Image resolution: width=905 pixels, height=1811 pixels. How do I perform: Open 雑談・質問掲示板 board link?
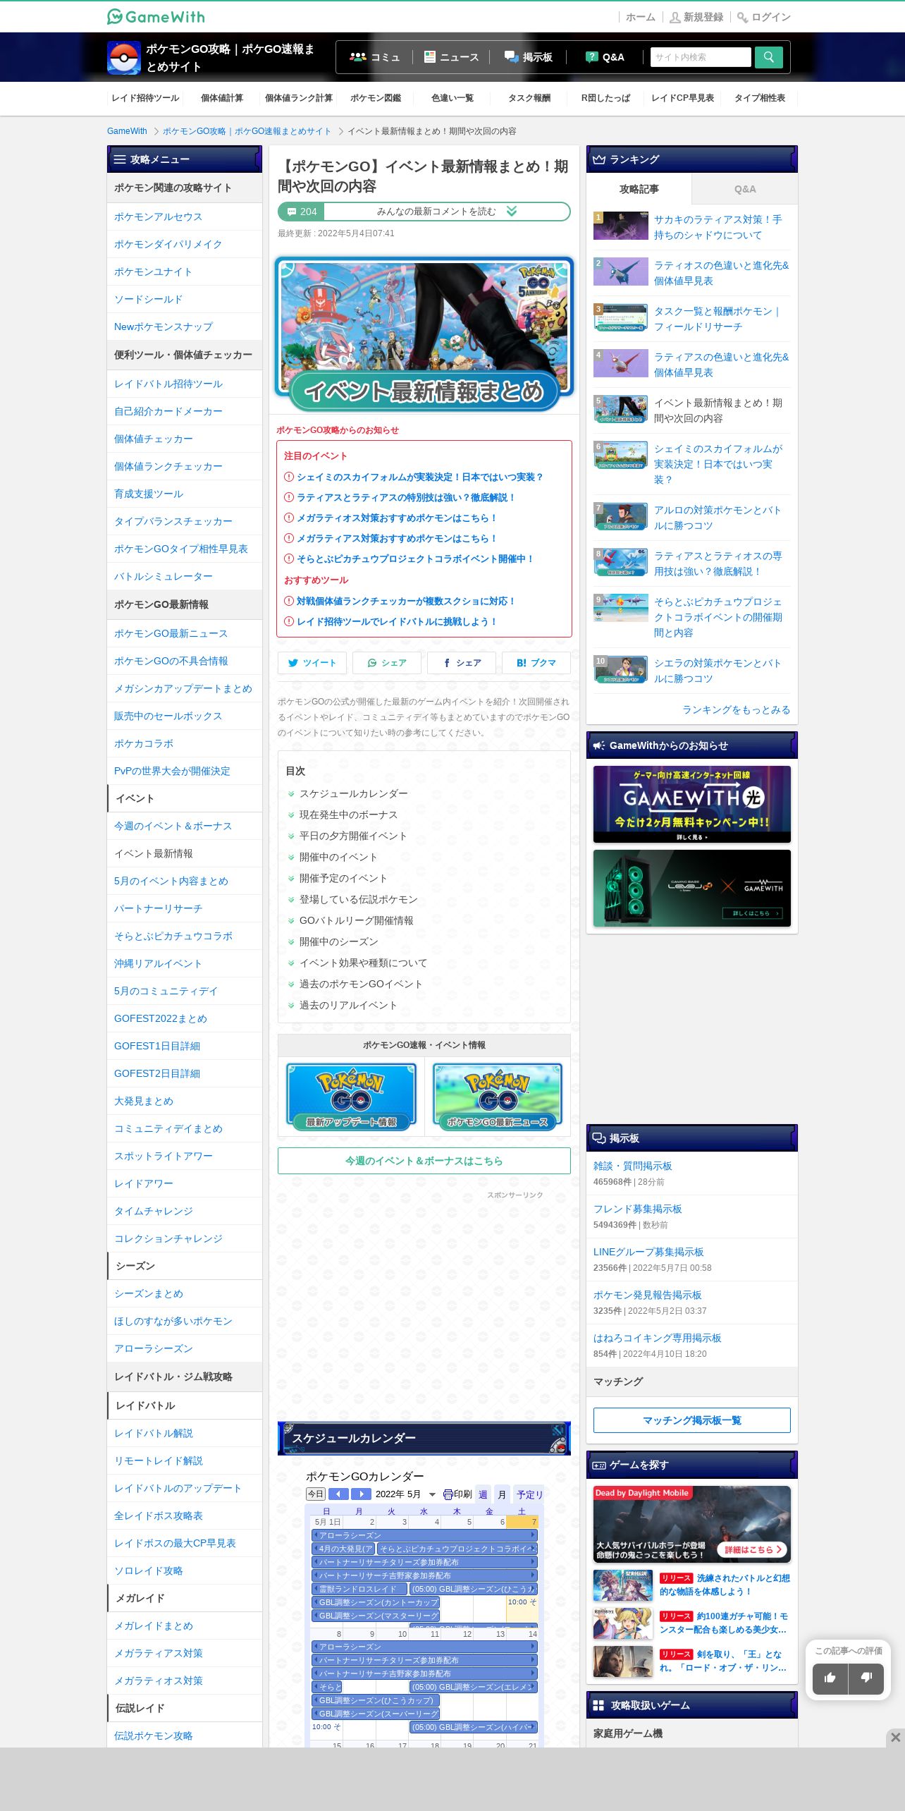[x=633, y=1166]
